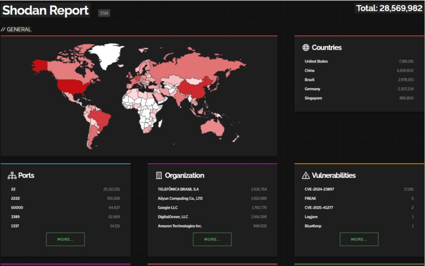Click the Total: 28,569,982 count
The width and height of the screenshot is (425, 266).
coord(389,8)
